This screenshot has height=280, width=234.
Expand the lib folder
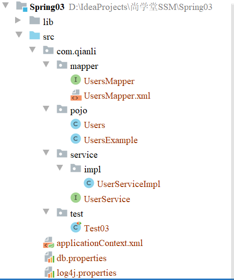tap(17, 20)
